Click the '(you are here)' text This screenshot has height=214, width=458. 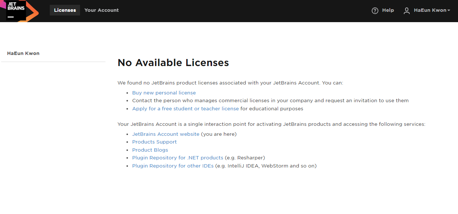219,134
